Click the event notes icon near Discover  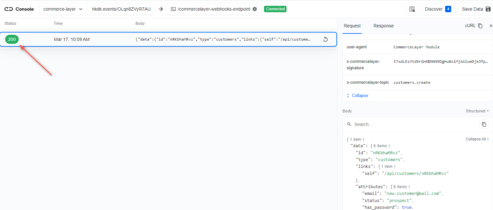[412, 9]
